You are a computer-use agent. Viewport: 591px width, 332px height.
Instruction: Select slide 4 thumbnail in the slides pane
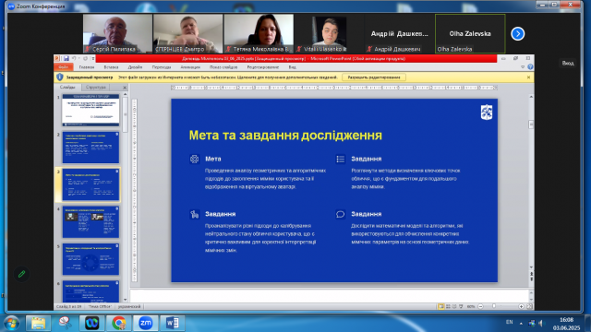tap(90, 222)
